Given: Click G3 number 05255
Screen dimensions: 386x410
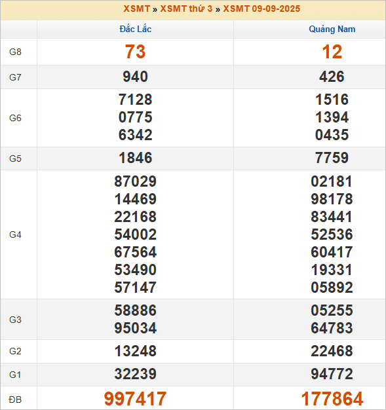Looking at the screenshot, I should (x=332, y=310).
